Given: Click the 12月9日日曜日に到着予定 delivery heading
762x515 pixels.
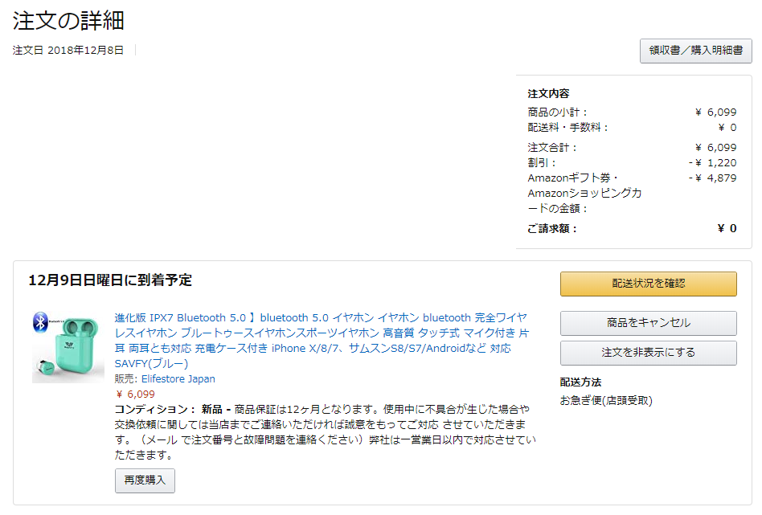Looking at the screenshot, I should pyautogui.click(x=110, y=280).
